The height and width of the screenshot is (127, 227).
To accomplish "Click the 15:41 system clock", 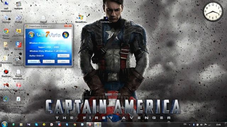I will (x=218, y=125).
